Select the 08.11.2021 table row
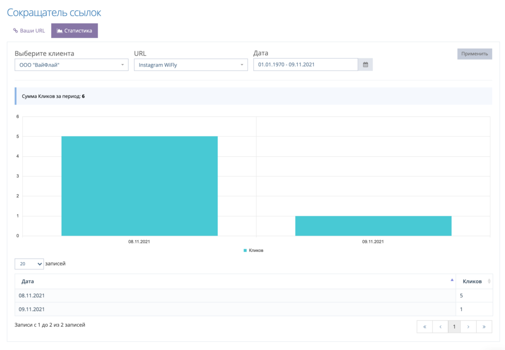Viewport: 505px width, 350px height. tap(253, 296)
